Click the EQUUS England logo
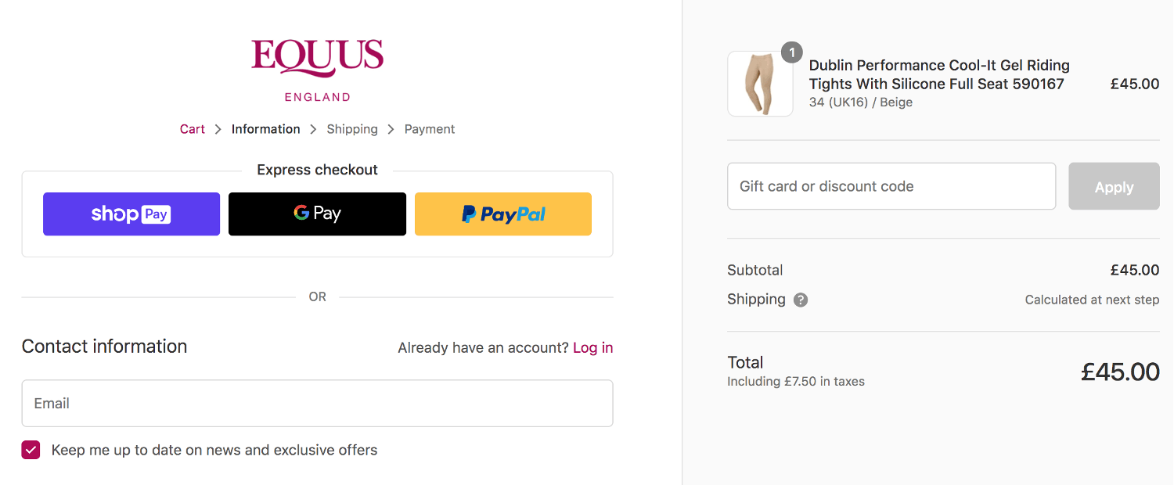The width and height of the screenshot is (1174, 485). tap(317, 69)
